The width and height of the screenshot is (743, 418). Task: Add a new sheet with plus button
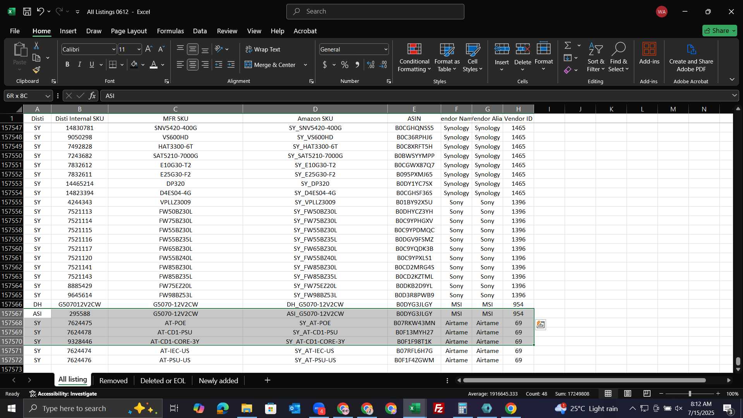coord(267,380)
